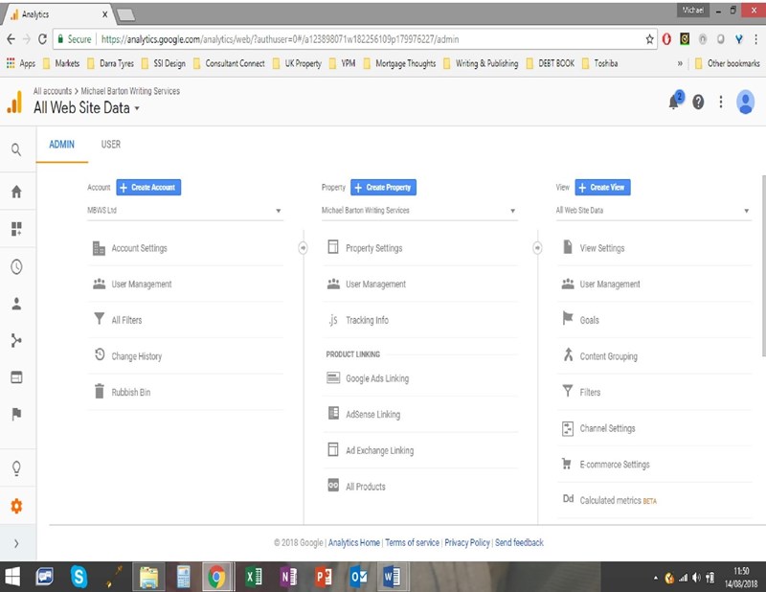Open Audience person icon in sidebar
The height and width of the screenshot is (592, 766).
tap(16, 304)
